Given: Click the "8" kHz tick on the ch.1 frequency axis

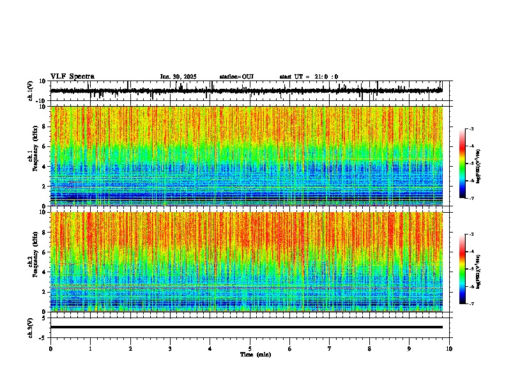Looking at the screenshot, I should point(44,126).
